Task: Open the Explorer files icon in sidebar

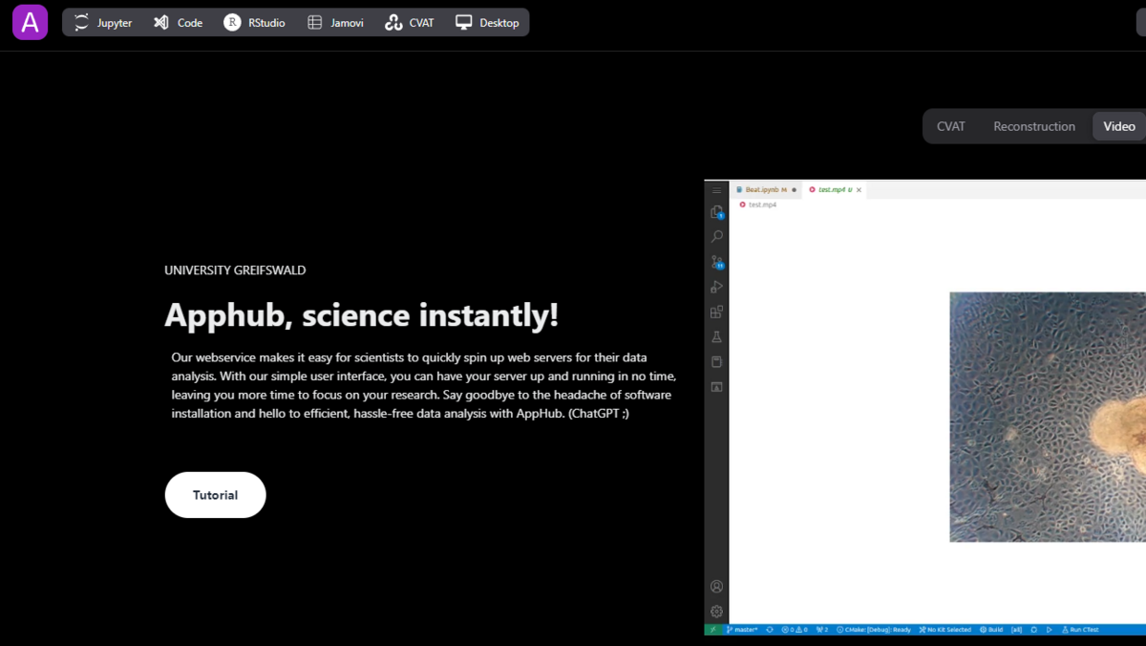Action: click(717, 212)
